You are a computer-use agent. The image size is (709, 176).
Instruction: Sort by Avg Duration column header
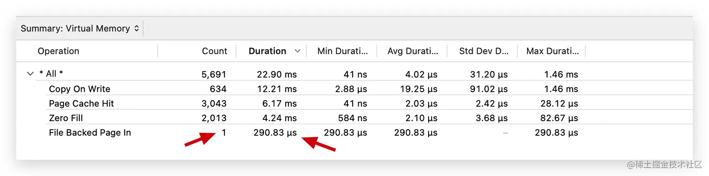pos(413,51)
